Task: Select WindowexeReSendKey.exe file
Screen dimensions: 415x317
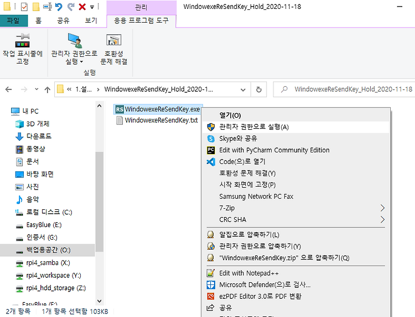Action: tap(158, 109)
